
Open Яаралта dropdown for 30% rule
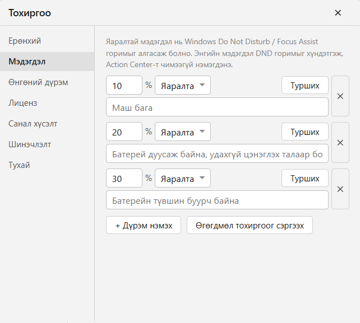click(183, 178)
